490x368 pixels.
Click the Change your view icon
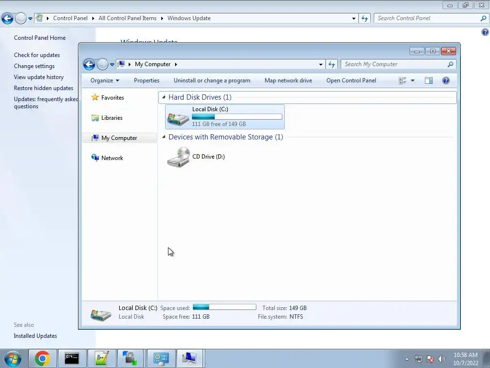[402, 80]
